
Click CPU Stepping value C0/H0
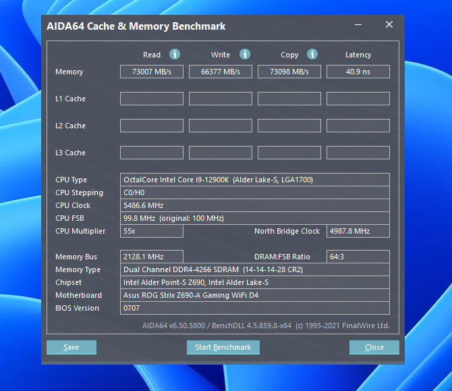pos(255,192)
